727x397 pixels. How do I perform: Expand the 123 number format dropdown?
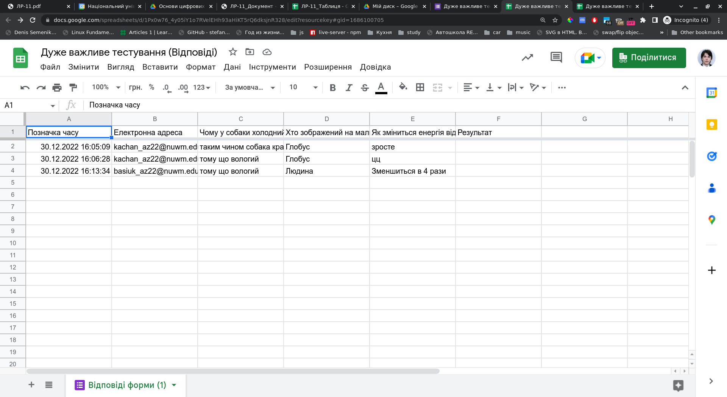(x=201, y=87)
